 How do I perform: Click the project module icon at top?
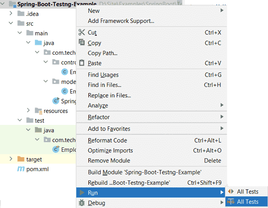[x=12, y=4]
